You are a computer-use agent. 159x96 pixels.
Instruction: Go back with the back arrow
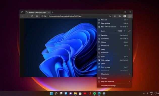point(23,16)
